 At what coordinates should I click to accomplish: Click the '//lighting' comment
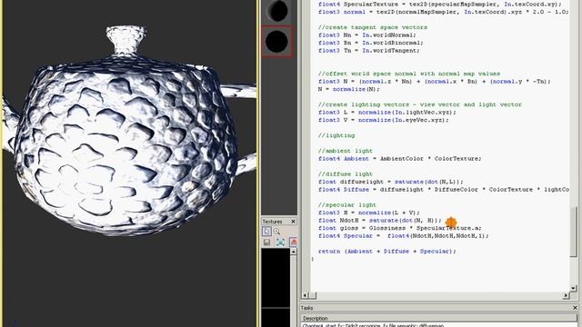tap(336, 135)
